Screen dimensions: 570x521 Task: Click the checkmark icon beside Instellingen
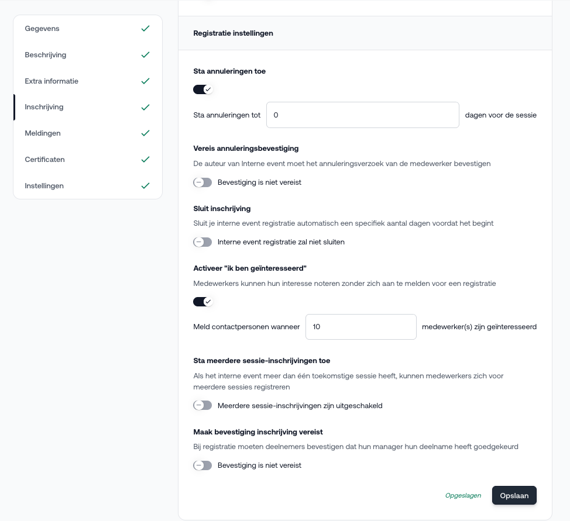[x=145, y=186]
